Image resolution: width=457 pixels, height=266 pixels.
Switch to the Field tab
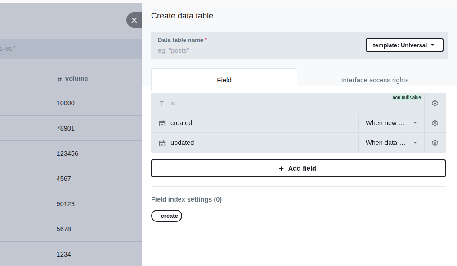[224, 80]
